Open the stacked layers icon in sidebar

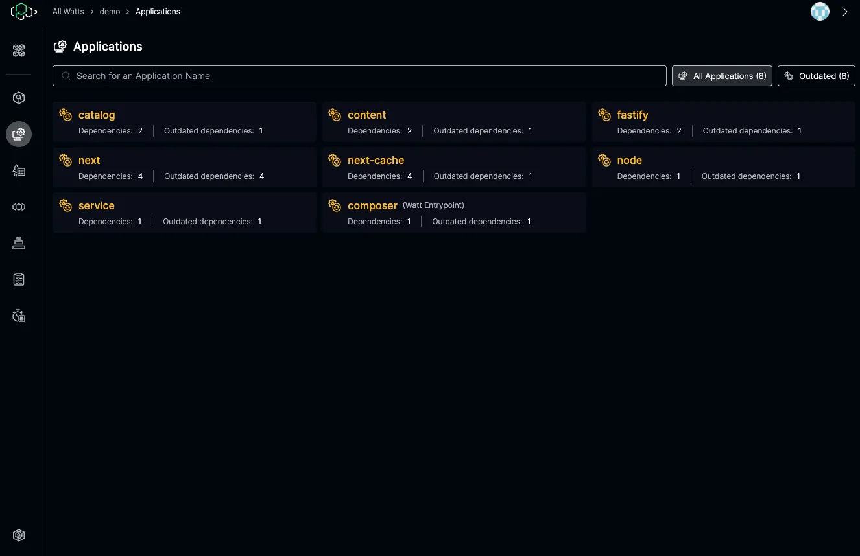coord(19,243)
